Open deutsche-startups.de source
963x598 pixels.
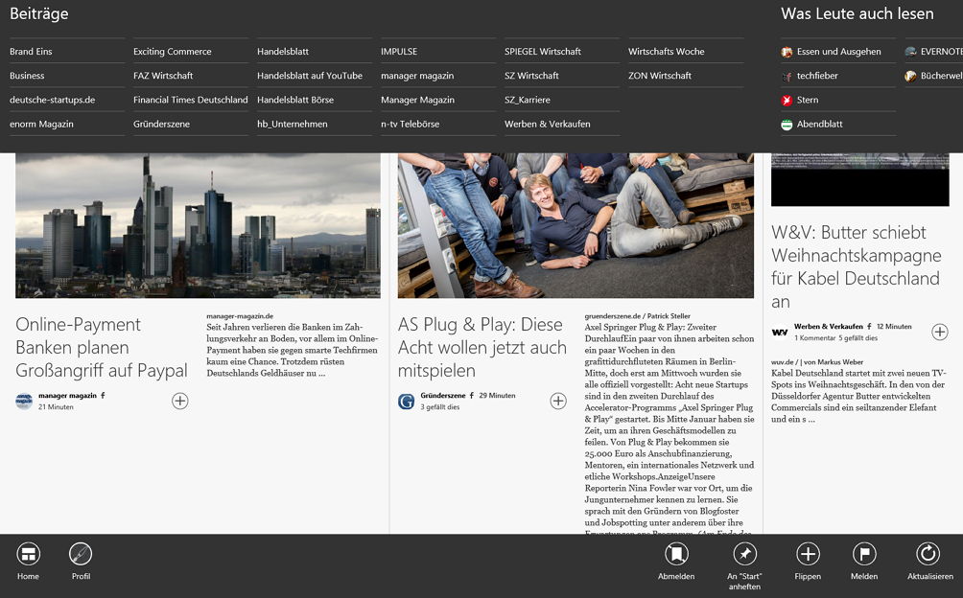point(52,100)
